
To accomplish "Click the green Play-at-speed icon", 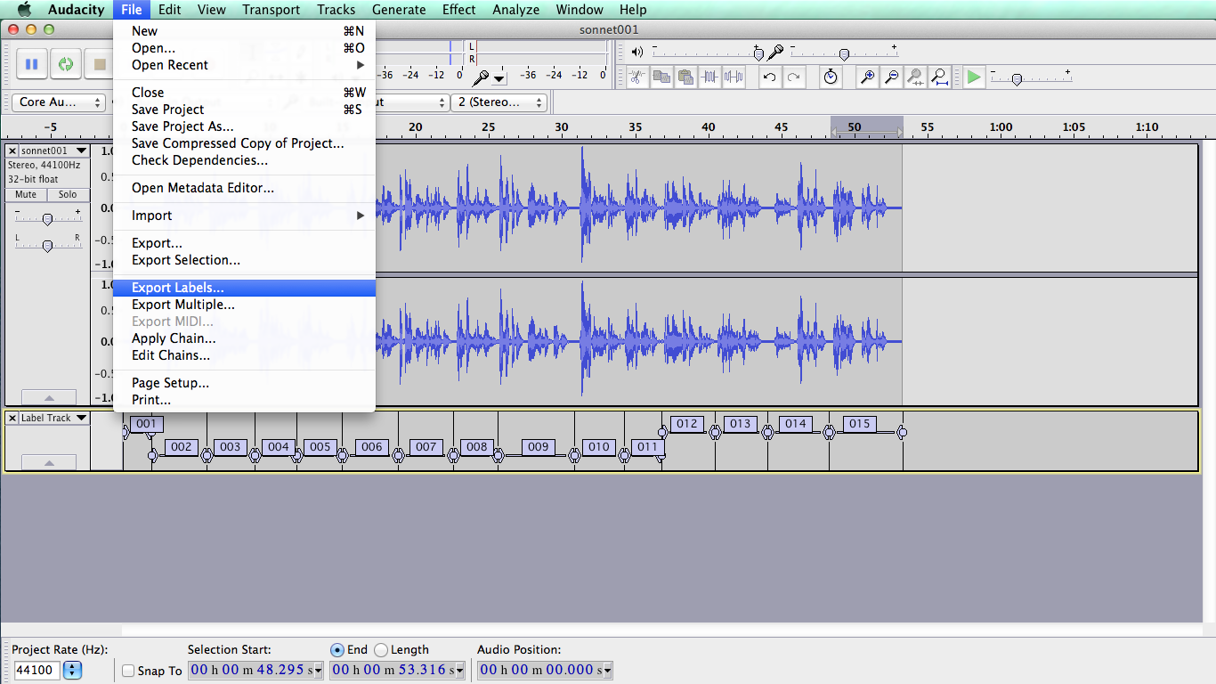I will pos(974,77).
